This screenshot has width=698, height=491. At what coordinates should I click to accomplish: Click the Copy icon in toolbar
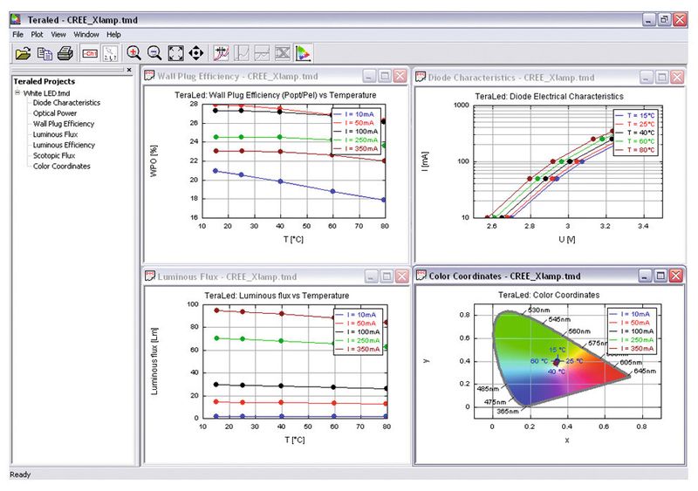pos(44,53)
